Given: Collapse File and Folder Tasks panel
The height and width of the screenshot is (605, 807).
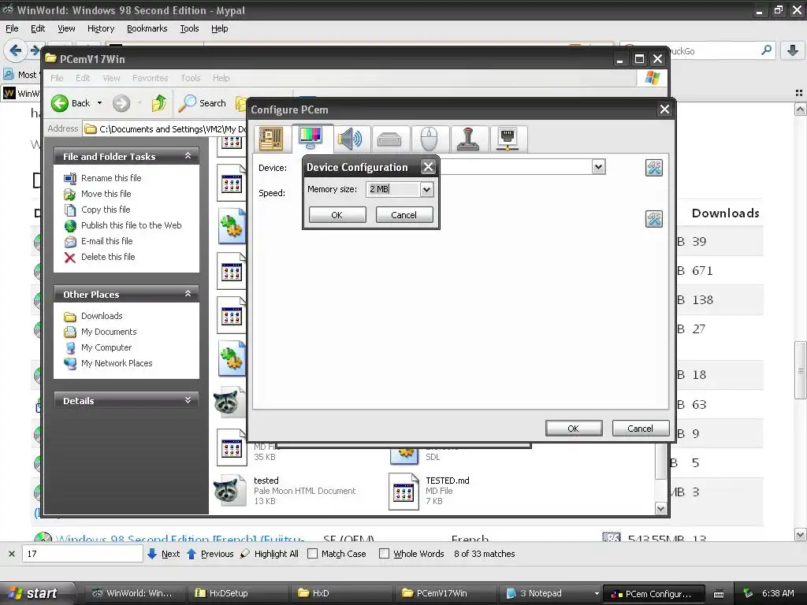Looking at the screenshot, I should coord(188,156).
